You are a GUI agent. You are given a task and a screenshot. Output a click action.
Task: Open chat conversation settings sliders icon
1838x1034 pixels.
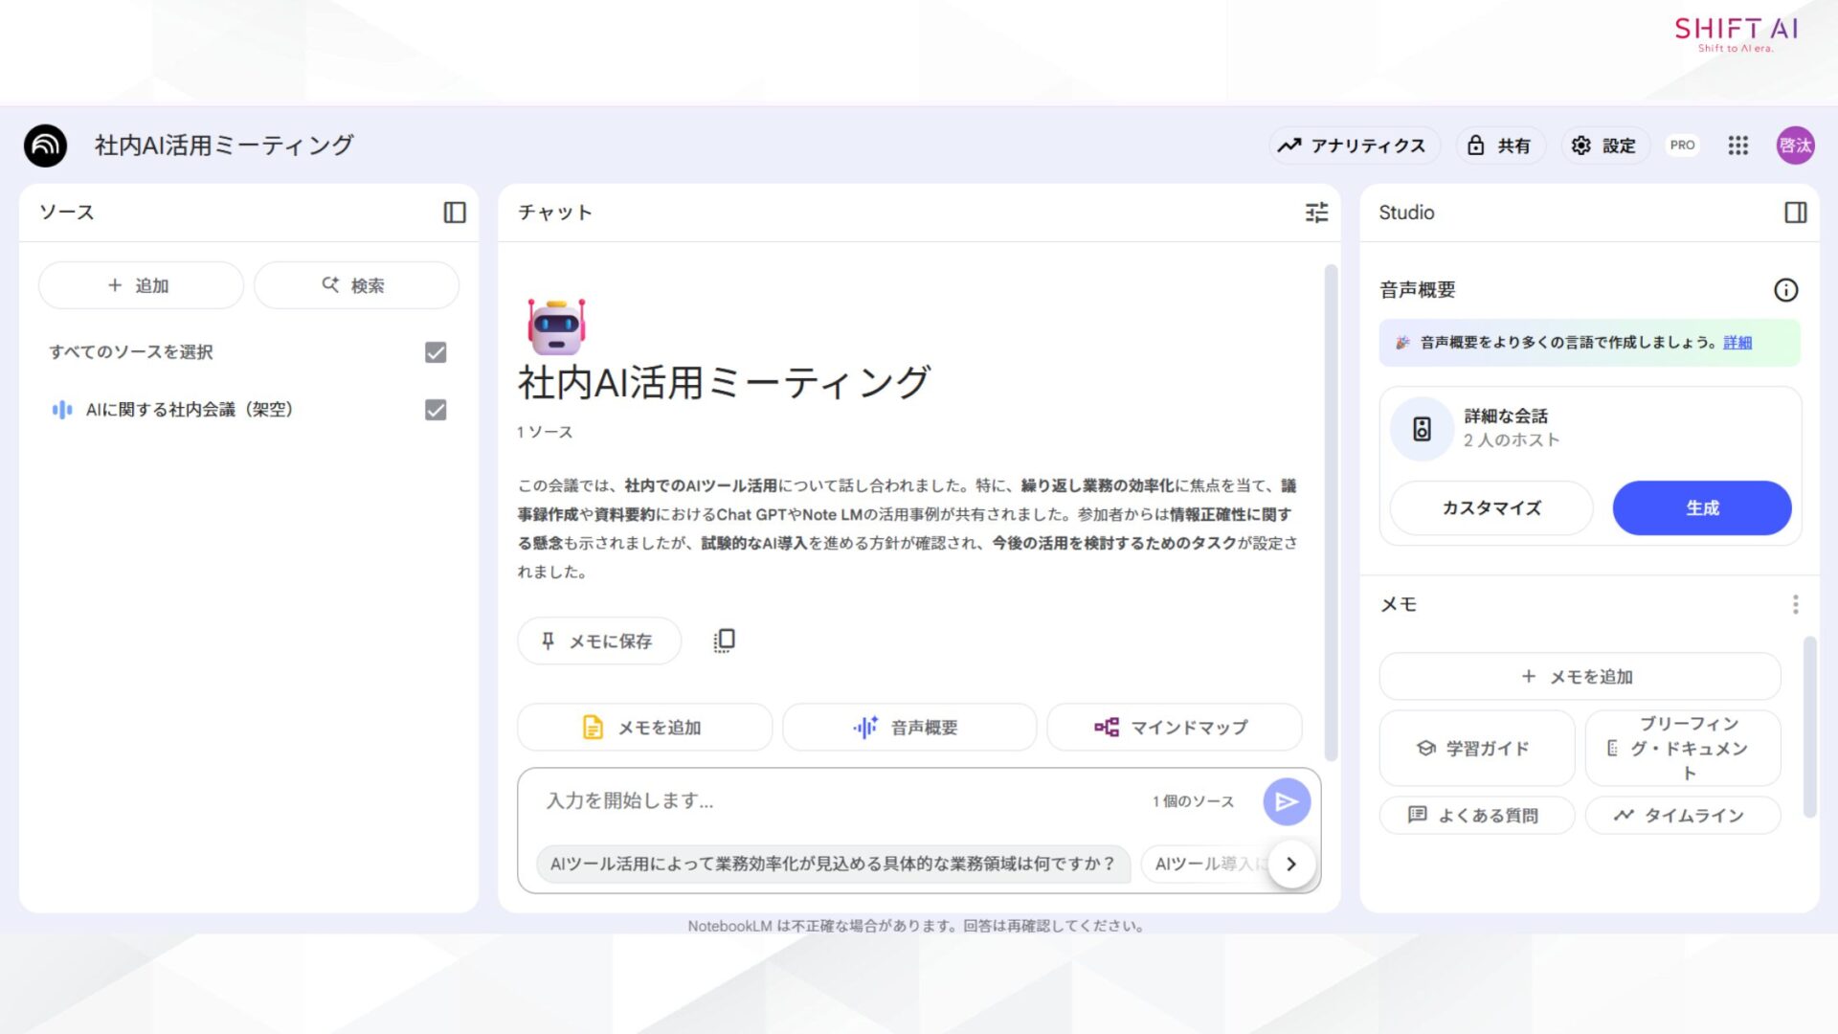point(1316,213)
